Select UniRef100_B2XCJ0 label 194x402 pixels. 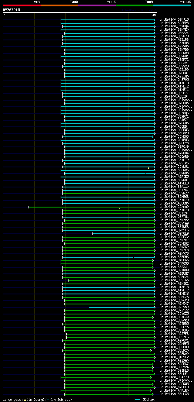[x=174, y=317]
